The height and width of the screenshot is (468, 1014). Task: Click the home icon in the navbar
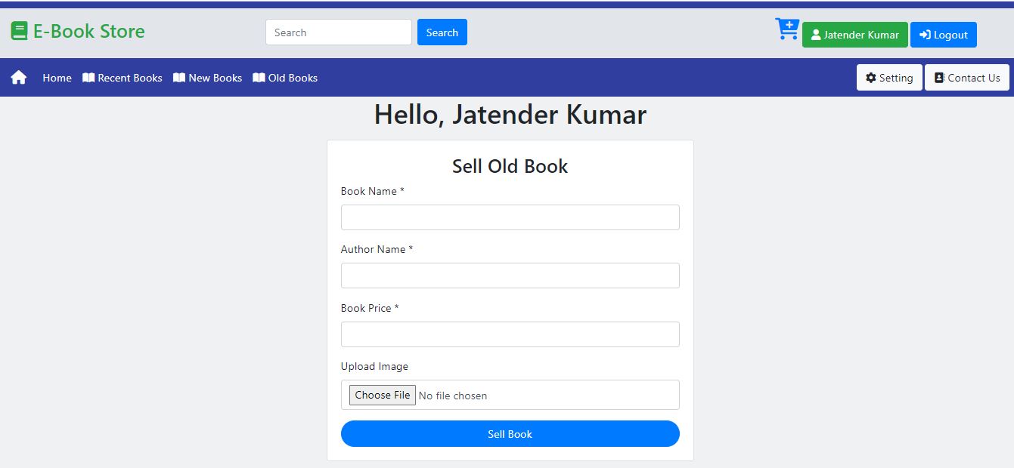point(17,77)
